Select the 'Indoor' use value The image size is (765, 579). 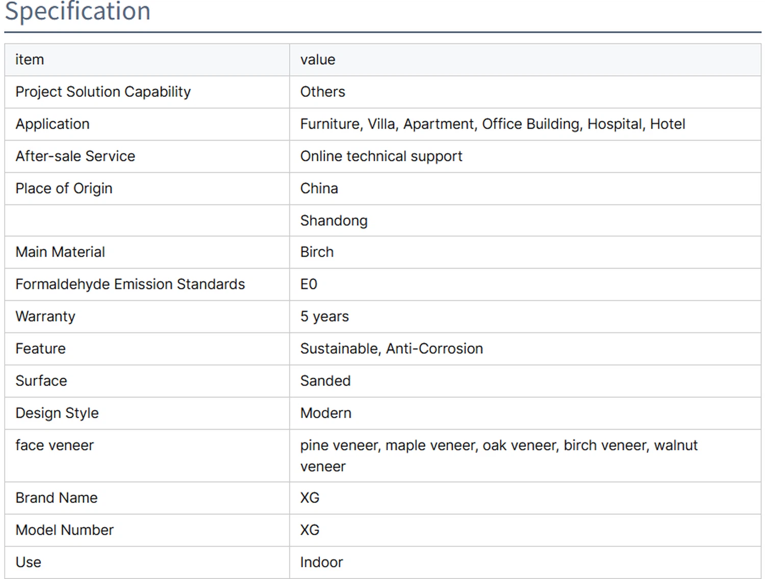[321, 562]
